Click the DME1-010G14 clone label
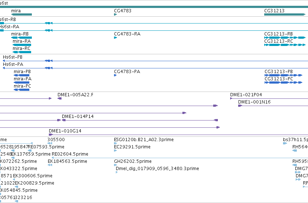The height and width of the screenshot is (203, 308). tap(65, 131)
